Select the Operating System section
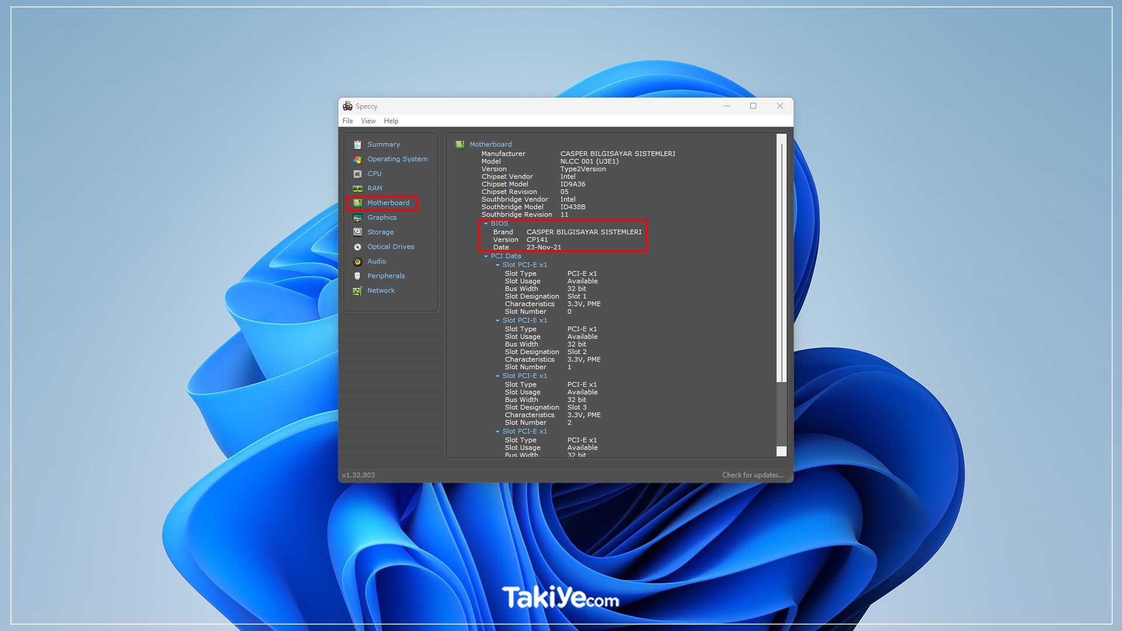Image resolution: width=1122 pixels, height=631 pixels. (x=397, y=159)
